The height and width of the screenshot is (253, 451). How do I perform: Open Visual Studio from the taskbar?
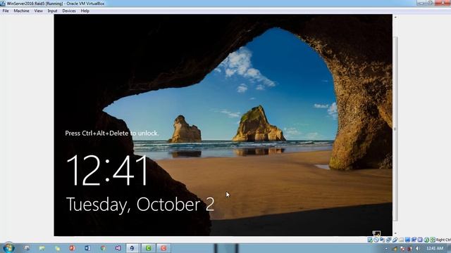[x=118, y=248]
